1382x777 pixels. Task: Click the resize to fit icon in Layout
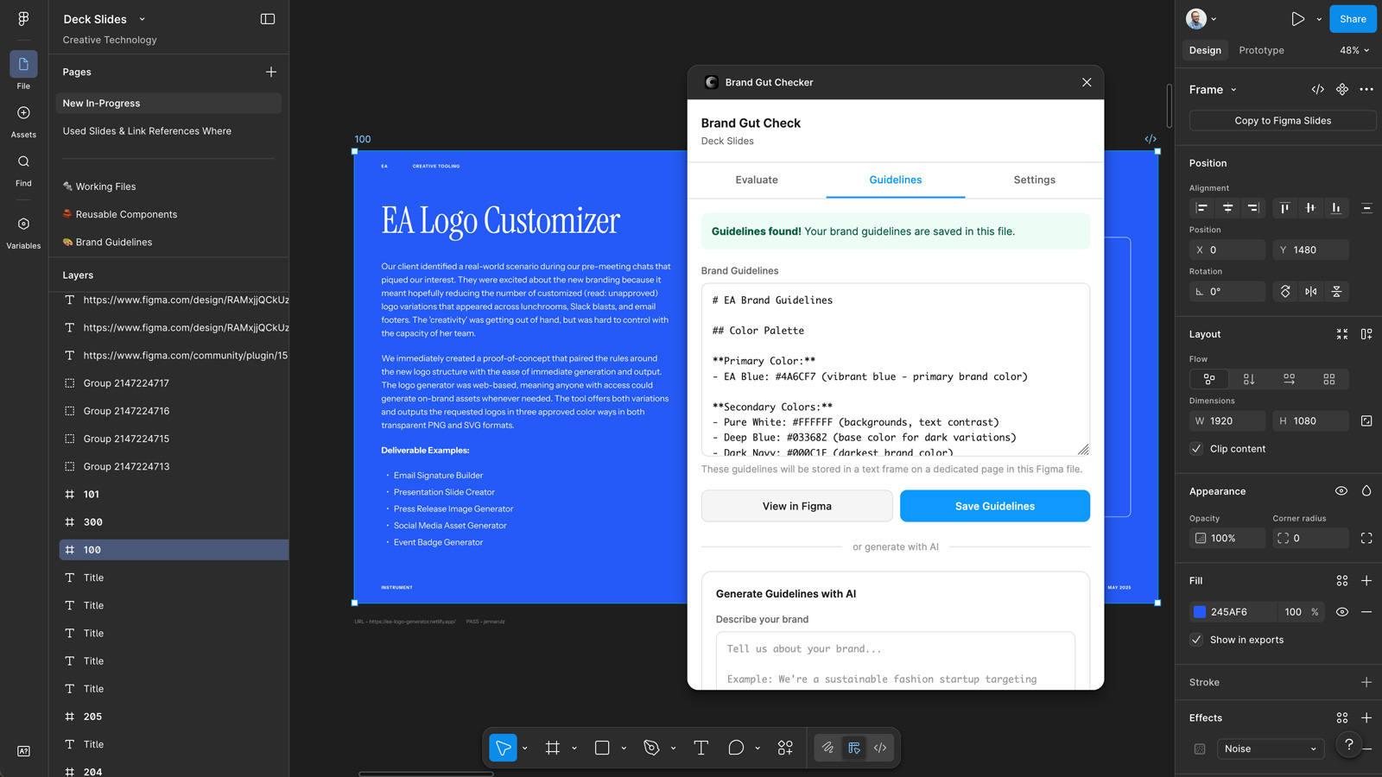click(1342, 334)
